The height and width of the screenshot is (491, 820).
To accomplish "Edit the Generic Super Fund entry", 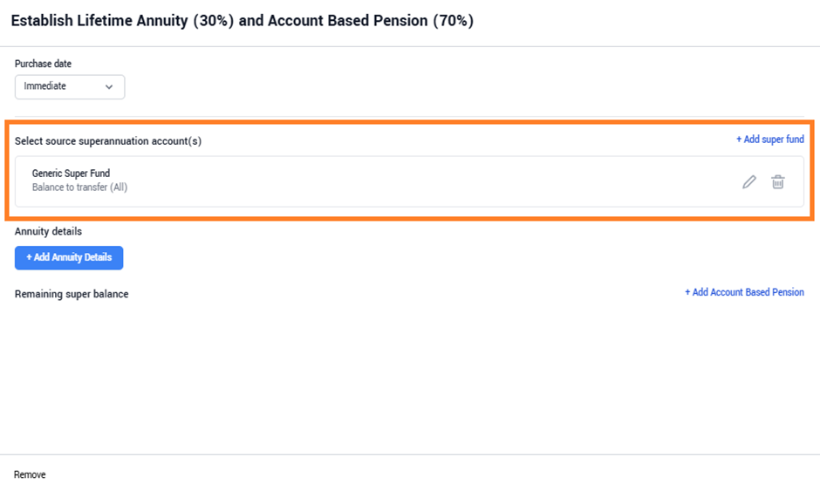I will [x=748, y=182].
